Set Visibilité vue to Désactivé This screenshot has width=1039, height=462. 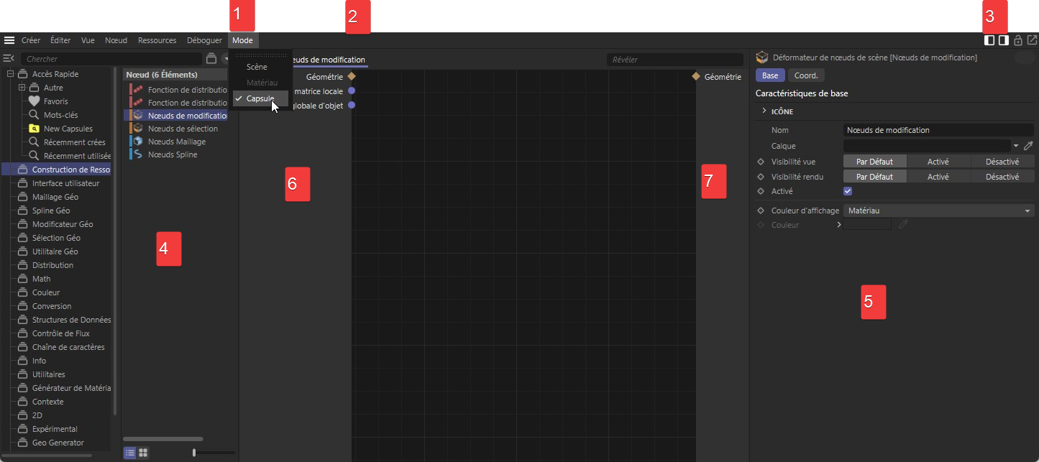1002,162
